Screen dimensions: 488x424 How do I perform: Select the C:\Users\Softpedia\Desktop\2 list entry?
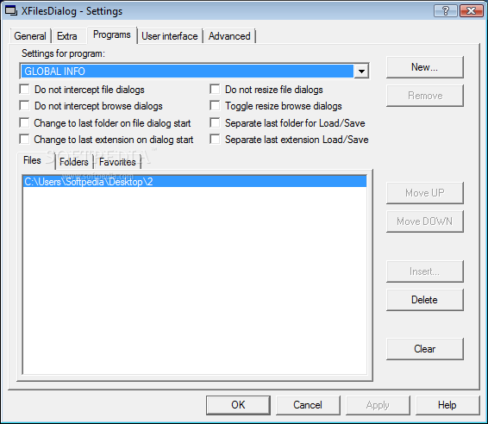tap(195, 182)
